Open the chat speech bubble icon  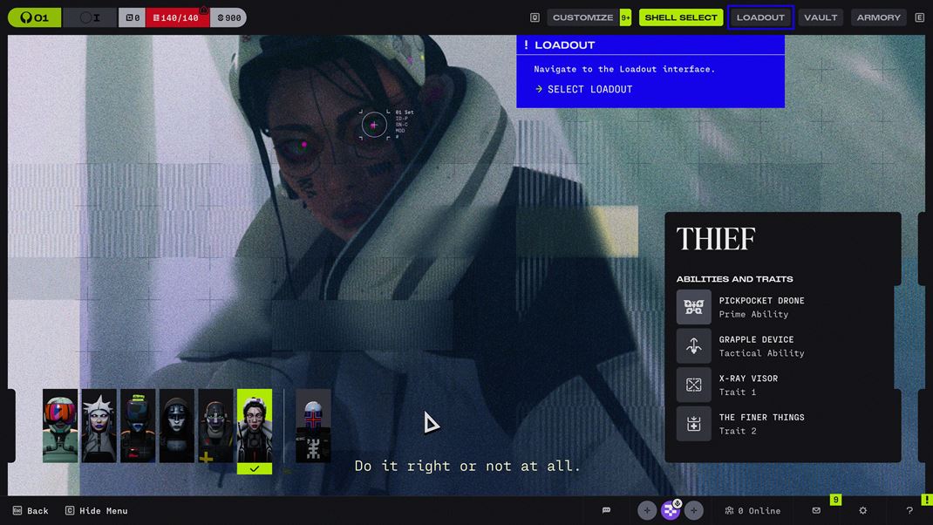click(x=606, y=510)
